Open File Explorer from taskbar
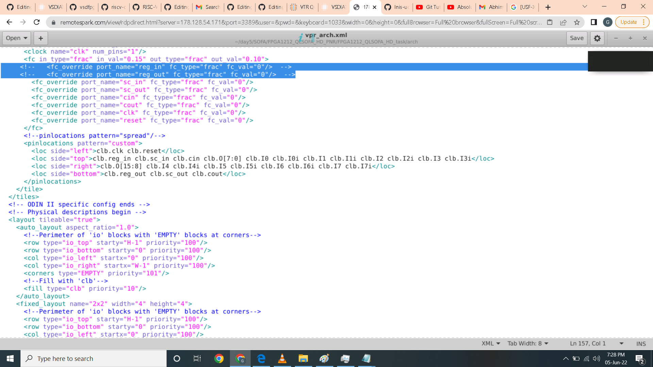Screen dimensions: 653x367 pos(303,359)
